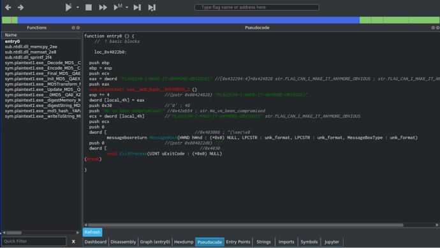
Task: Go forward with the right arrow
Action: pos(20,7)
